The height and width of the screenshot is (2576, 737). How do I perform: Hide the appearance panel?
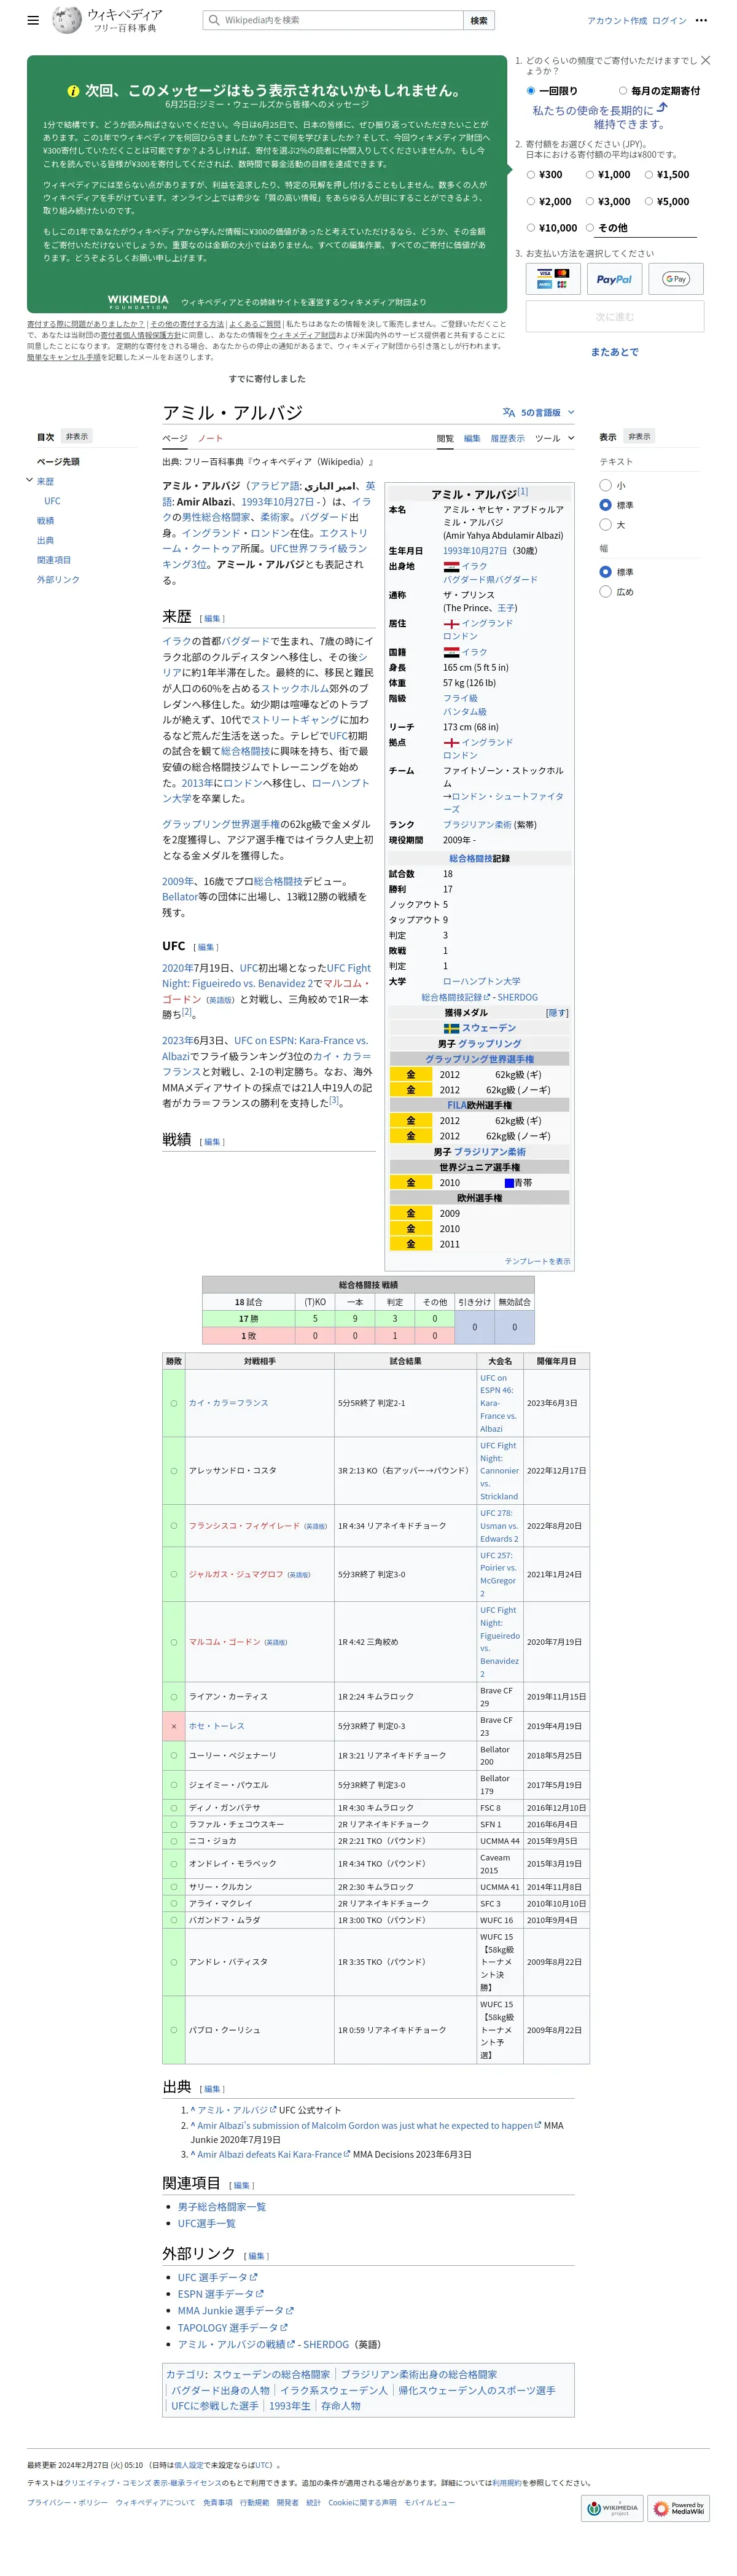click(639, 437)
